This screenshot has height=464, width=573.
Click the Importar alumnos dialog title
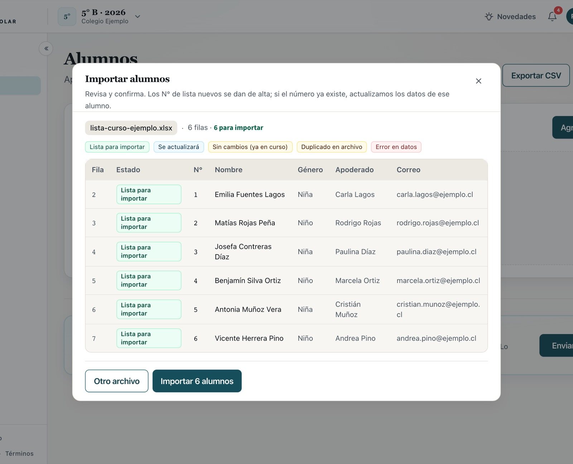(127, 79)
